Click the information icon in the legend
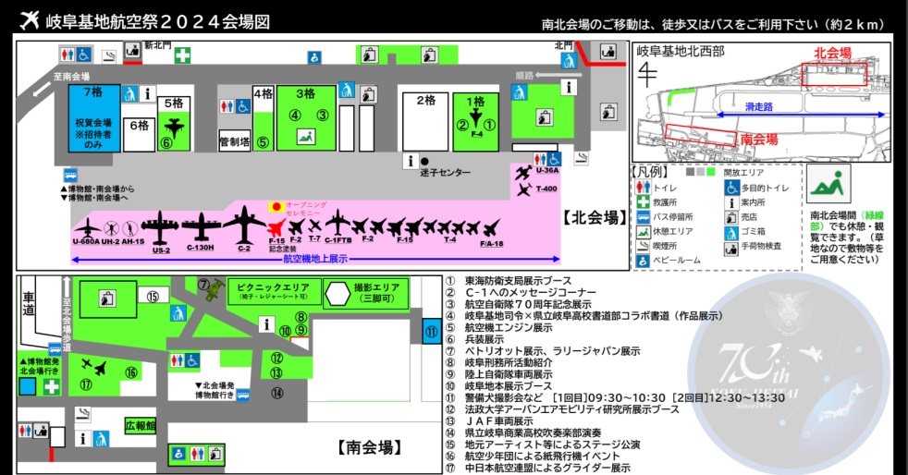 pos(731,202)
